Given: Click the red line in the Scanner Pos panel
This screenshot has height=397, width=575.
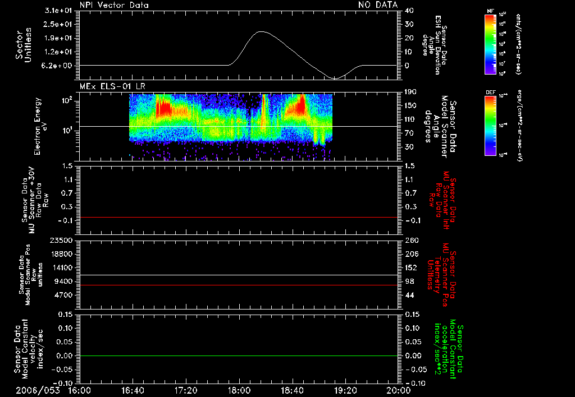Looking at the screenshot, I should pos(238,285).
